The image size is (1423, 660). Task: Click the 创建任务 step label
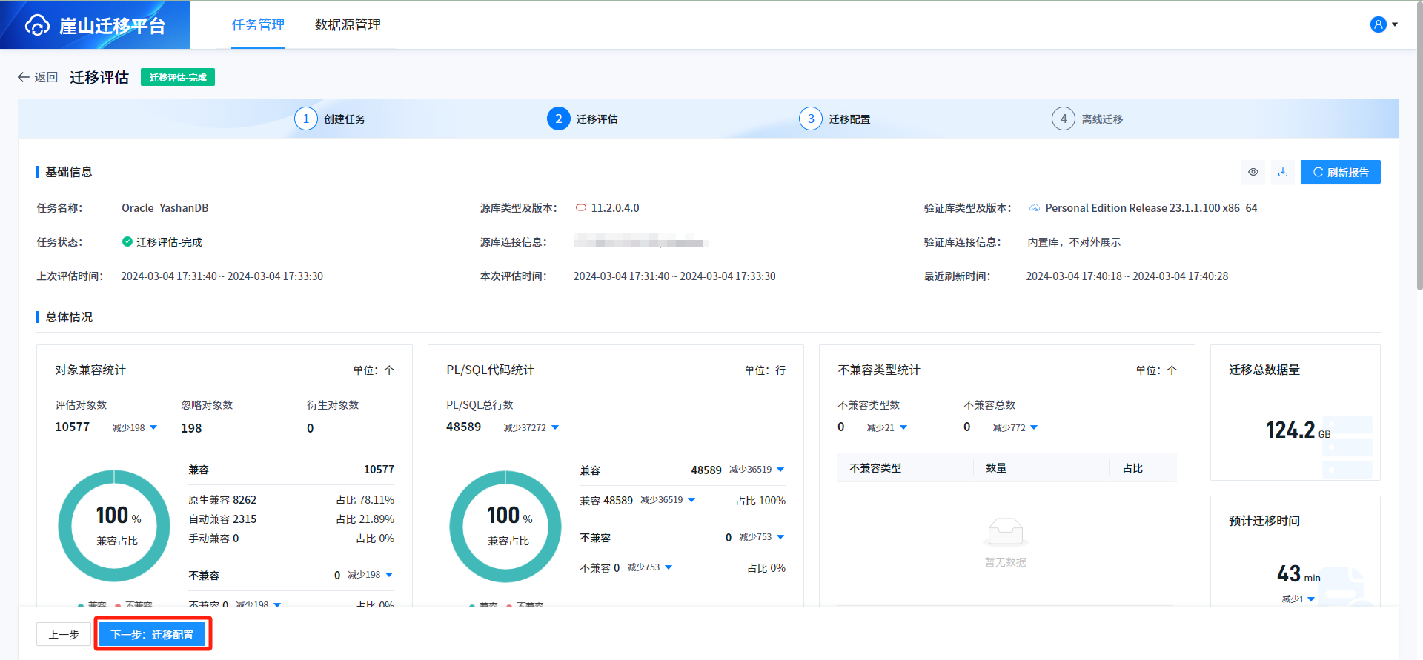345,119
